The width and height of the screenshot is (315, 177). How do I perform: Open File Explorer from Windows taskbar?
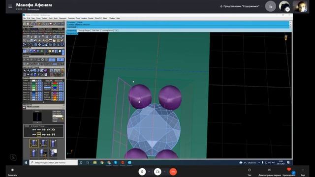pos(95,163)
